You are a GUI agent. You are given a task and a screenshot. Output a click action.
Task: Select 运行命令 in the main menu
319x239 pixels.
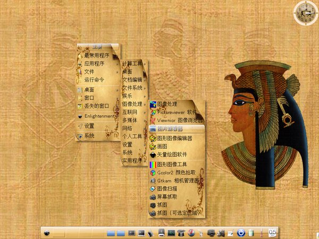point(97,80)
